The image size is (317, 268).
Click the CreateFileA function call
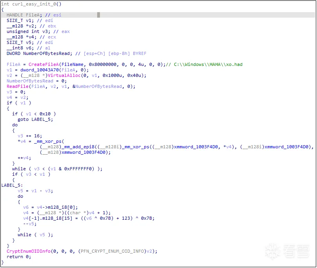click(43, 64)
